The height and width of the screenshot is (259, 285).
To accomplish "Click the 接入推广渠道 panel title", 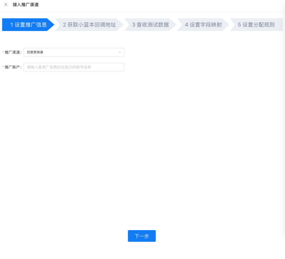I will (x=26, y=5).
